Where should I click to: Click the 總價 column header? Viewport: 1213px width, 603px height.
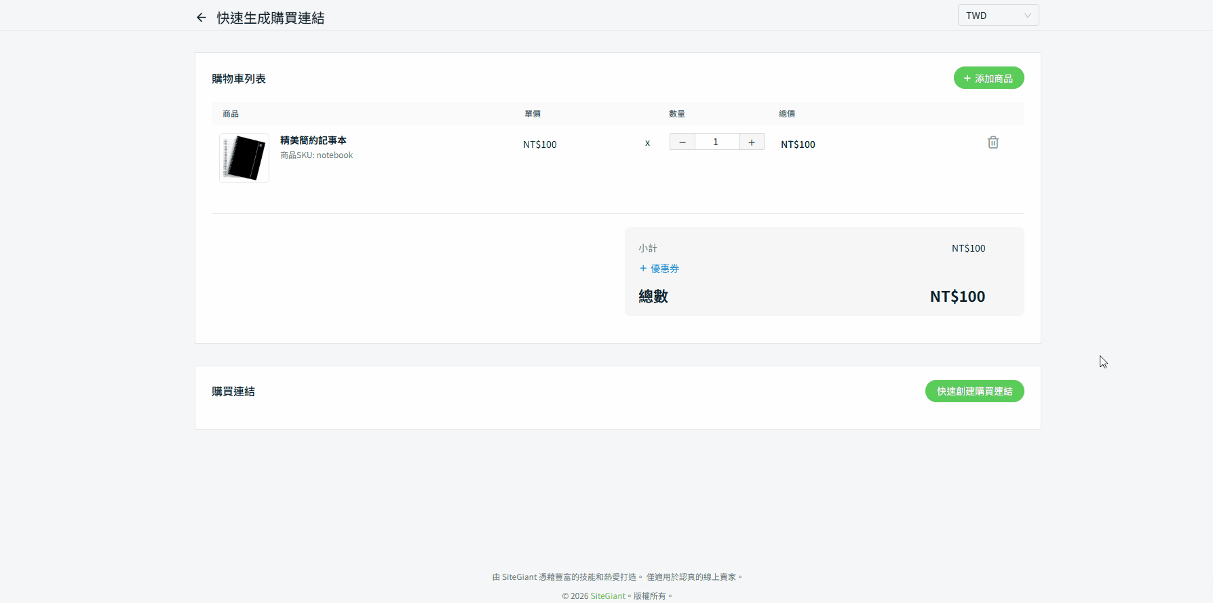click(x=787, y=114)
